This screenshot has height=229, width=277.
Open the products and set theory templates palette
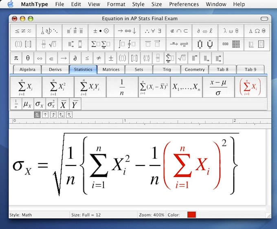pos(205,44)
